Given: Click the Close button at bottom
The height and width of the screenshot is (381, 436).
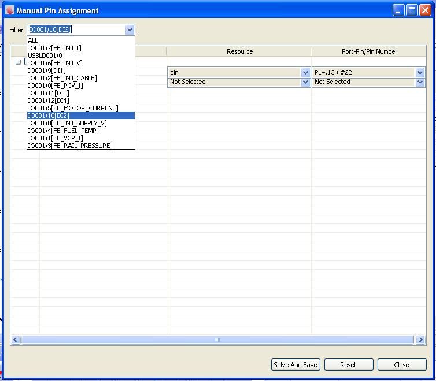Looking at the screenshot, I should 402,365.
